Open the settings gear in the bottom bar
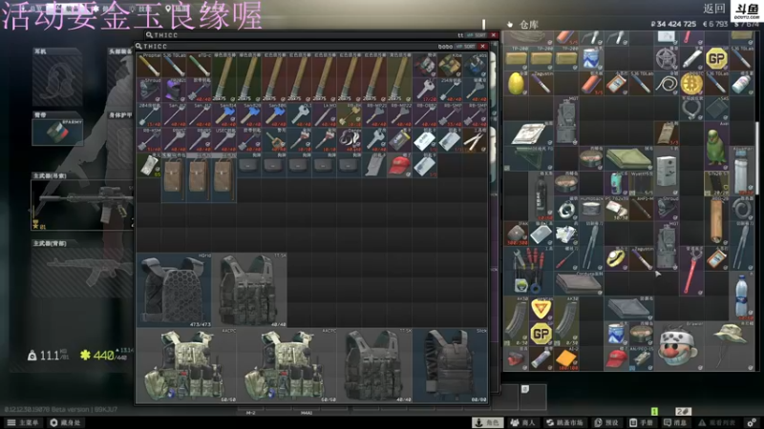 pos(752,422)
